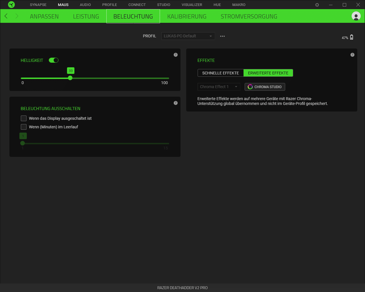Open the Kalibrierung tab
The image size is (365, 292).
[x=187, y=17]
